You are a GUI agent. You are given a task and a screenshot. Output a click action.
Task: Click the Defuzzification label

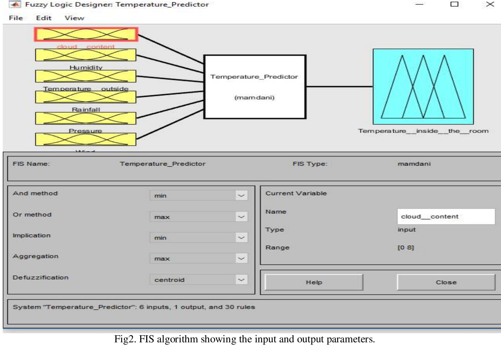coord(41,278)
